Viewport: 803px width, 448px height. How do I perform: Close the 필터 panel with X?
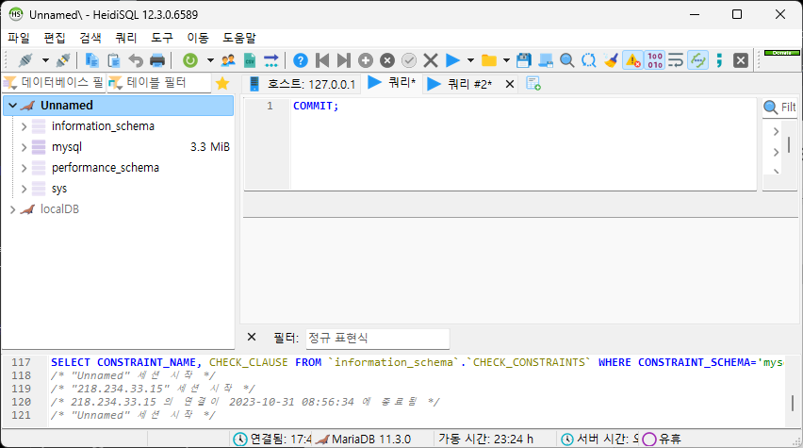click(x=252, y=337)
